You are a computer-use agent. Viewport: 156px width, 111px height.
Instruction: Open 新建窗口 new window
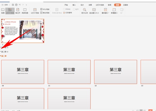click(114, 11)
